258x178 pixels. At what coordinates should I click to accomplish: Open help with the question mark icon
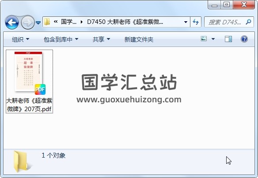point(244,39)
